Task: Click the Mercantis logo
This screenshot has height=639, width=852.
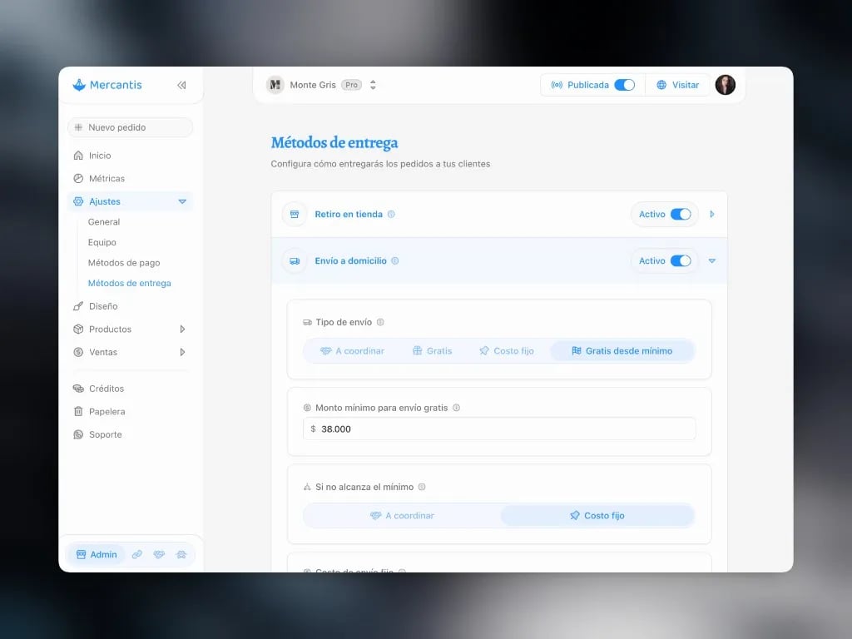Action: pos(107,85)
